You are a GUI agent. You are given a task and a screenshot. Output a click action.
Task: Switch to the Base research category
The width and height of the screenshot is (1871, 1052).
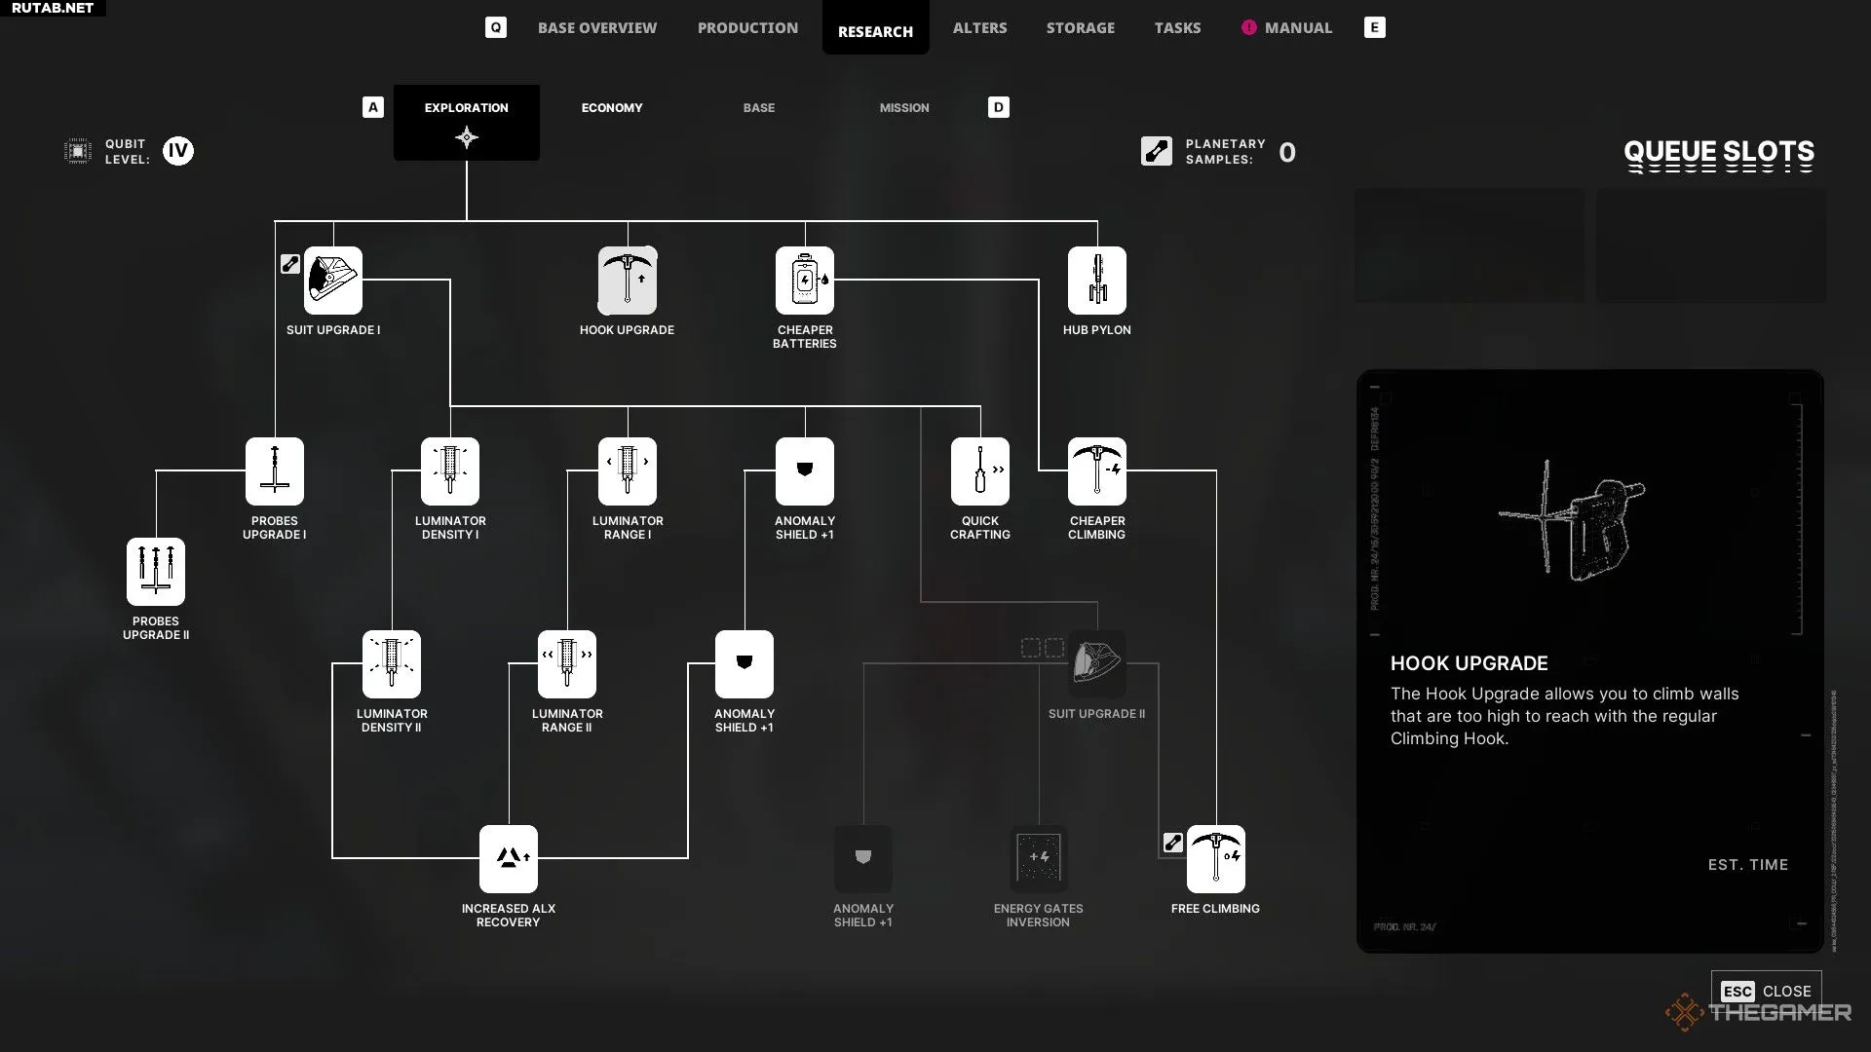coord(759,108)
